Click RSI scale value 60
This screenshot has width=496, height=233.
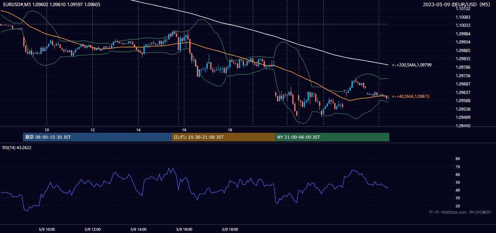[x=458, y=174]
